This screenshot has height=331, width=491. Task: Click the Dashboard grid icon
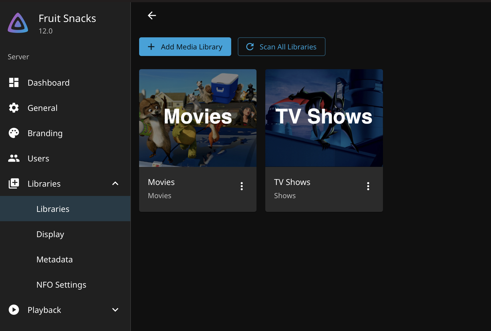pyautogui.click(x=14, y=82)
